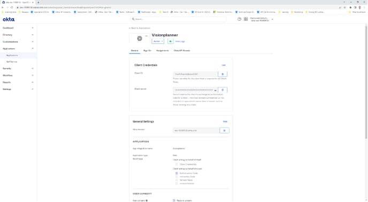Click the Client secret field

[x=195, y=90]
